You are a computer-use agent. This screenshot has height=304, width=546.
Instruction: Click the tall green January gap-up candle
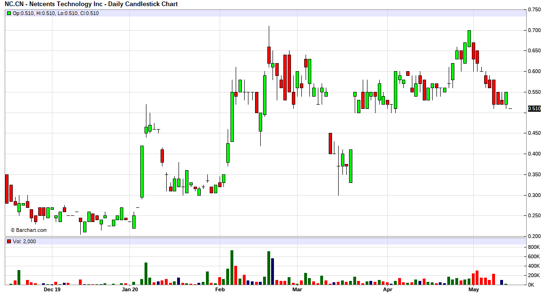tap(142, 172)
